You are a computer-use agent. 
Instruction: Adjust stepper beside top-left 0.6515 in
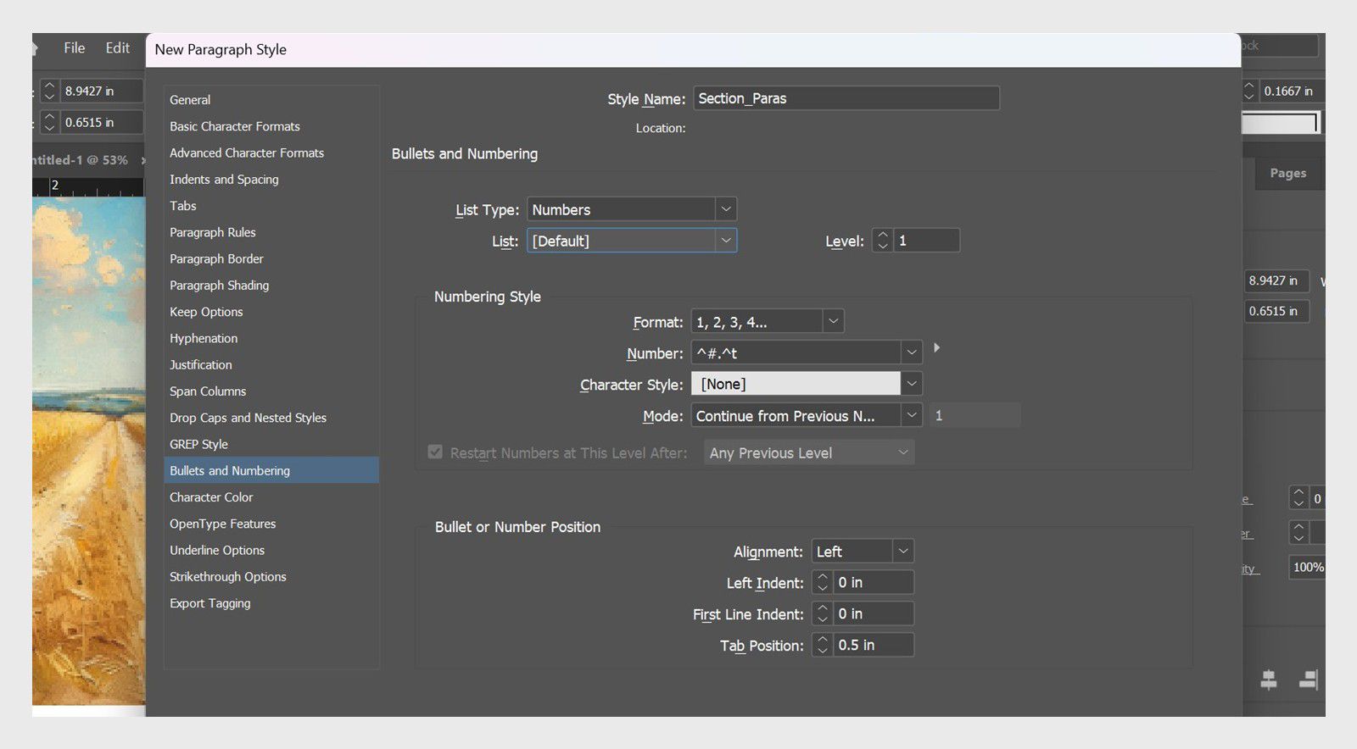coord(49,122)
